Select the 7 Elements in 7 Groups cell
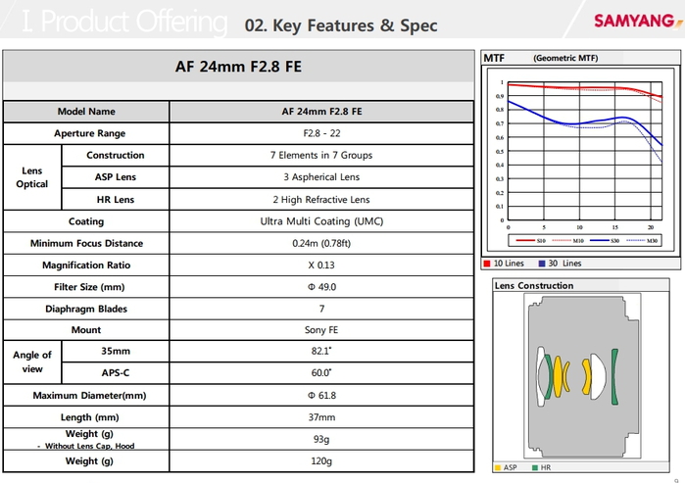 [321, 155]
